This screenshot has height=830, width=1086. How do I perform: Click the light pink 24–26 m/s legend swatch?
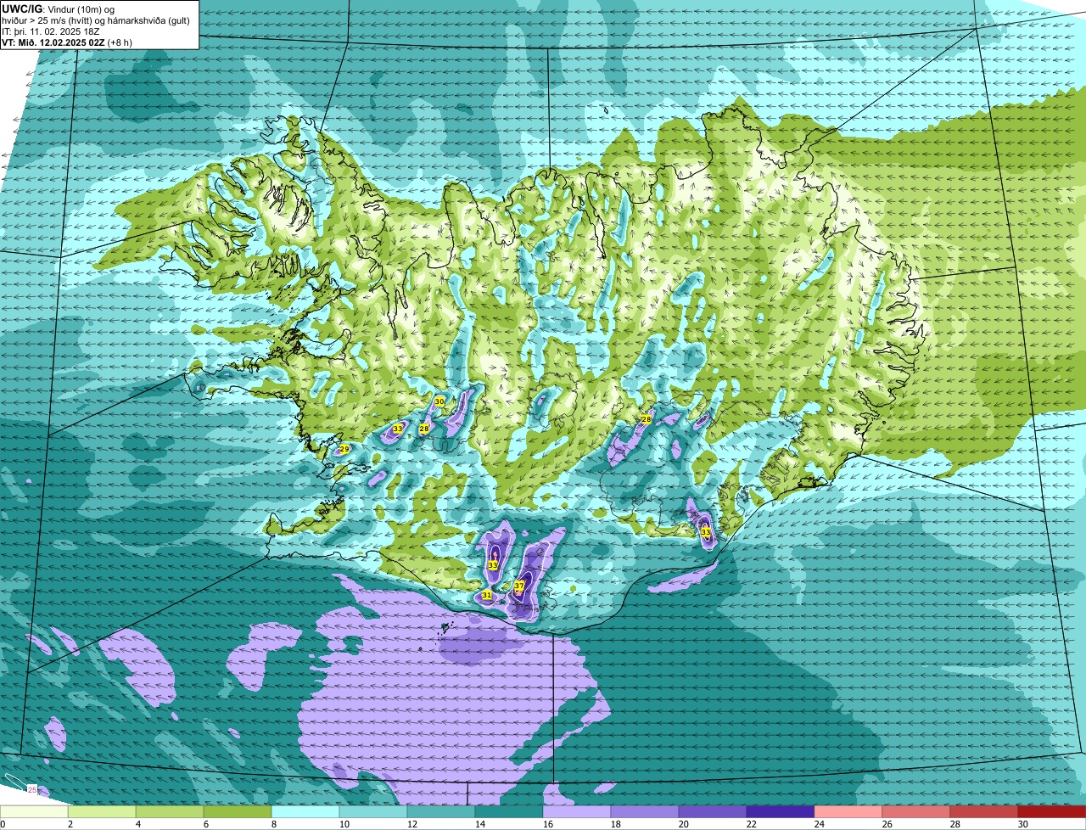point(848,812)
